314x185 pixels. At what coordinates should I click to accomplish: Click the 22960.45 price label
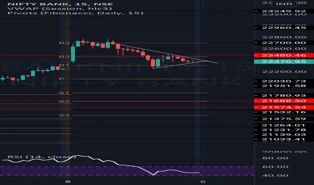pos(284,28)
